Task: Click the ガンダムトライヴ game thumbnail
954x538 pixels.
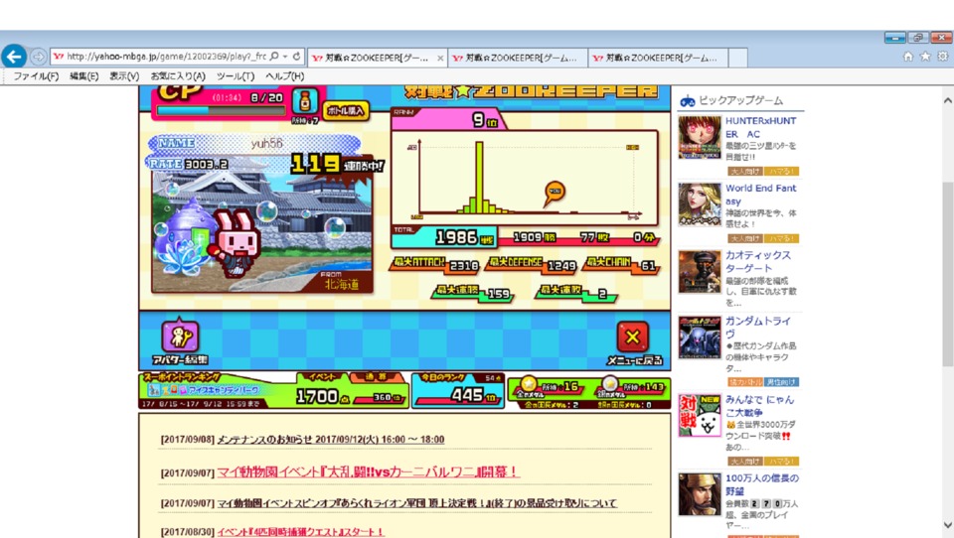Action: 700,337
